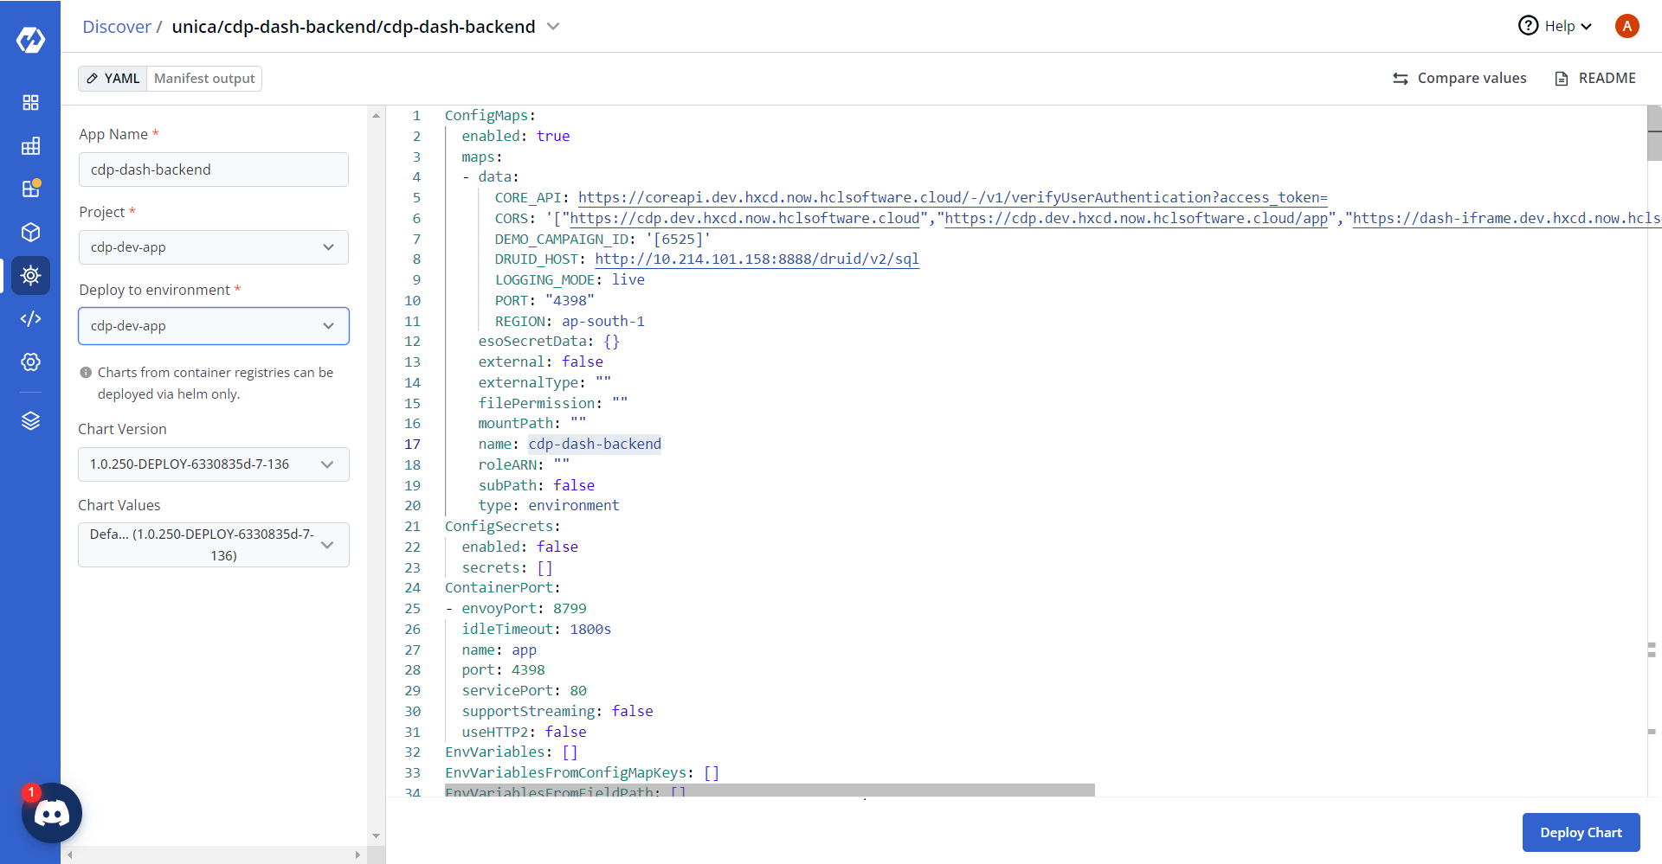The width and height of the screenshot is (1662, 864).
Task: Click the left panel scroll down arrow
Action: 376,836
